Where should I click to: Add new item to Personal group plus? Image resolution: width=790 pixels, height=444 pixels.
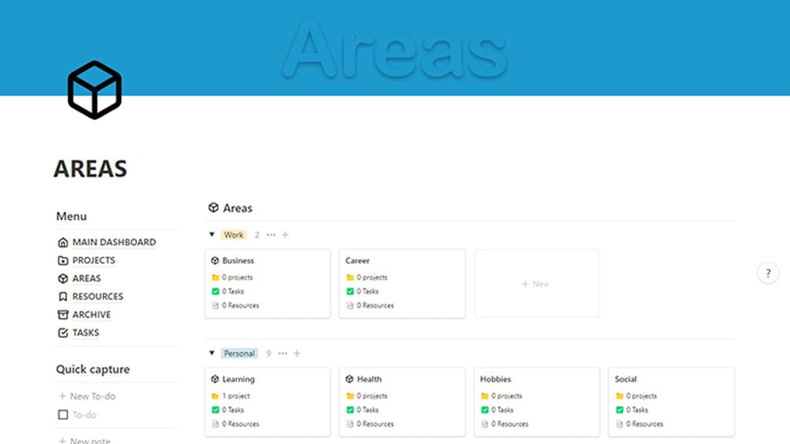pyautogui.click(x=297, y=354)
